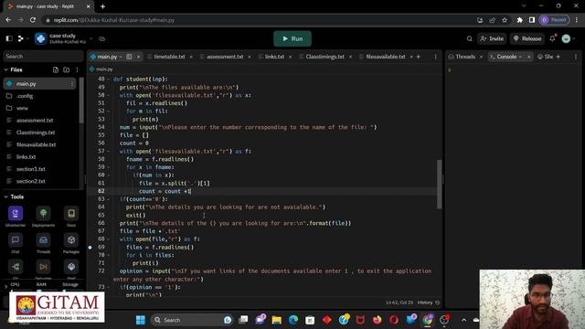Screen dimensions: 585x329
Task: Switch to the Threads pane tab
Action: [465, 57]
